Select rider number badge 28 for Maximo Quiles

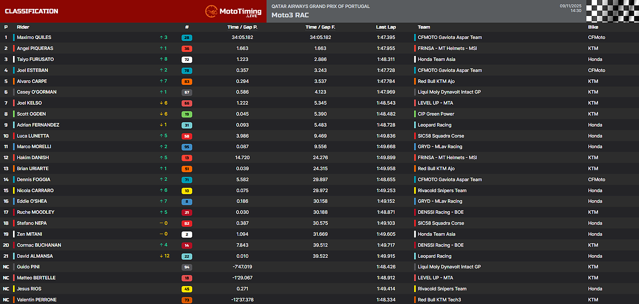pyautogui.click(x=187, y=37)
